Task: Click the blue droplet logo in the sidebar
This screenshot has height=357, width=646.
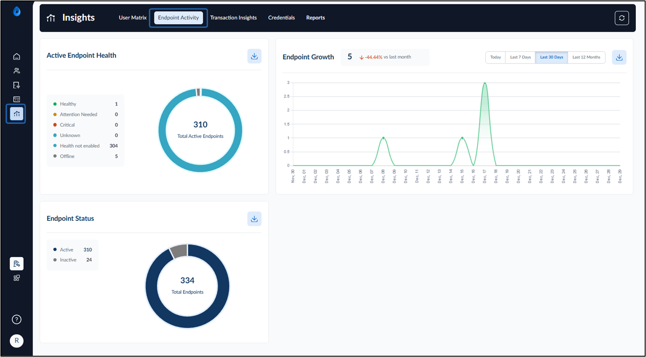Action: coord(17,11)
